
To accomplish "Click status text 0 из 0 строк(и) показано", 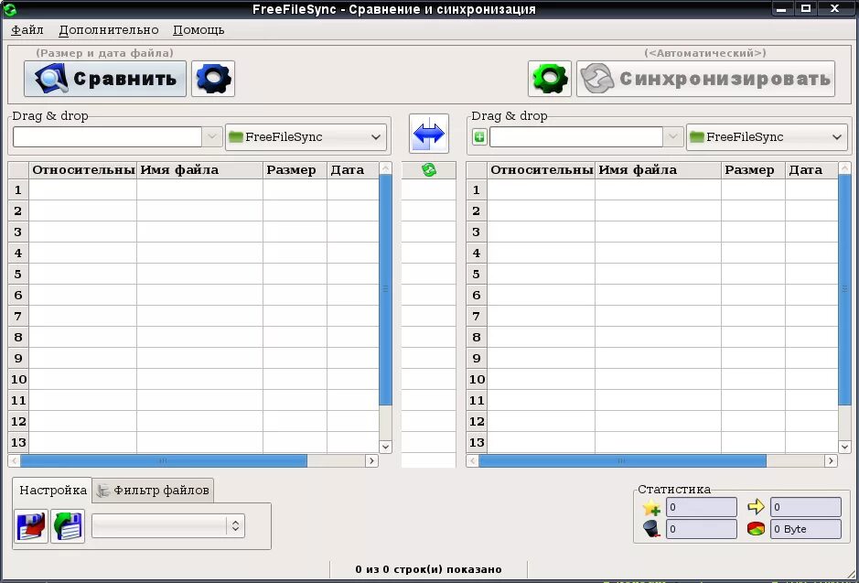I will pyautogui.click(x=428, y=569).
